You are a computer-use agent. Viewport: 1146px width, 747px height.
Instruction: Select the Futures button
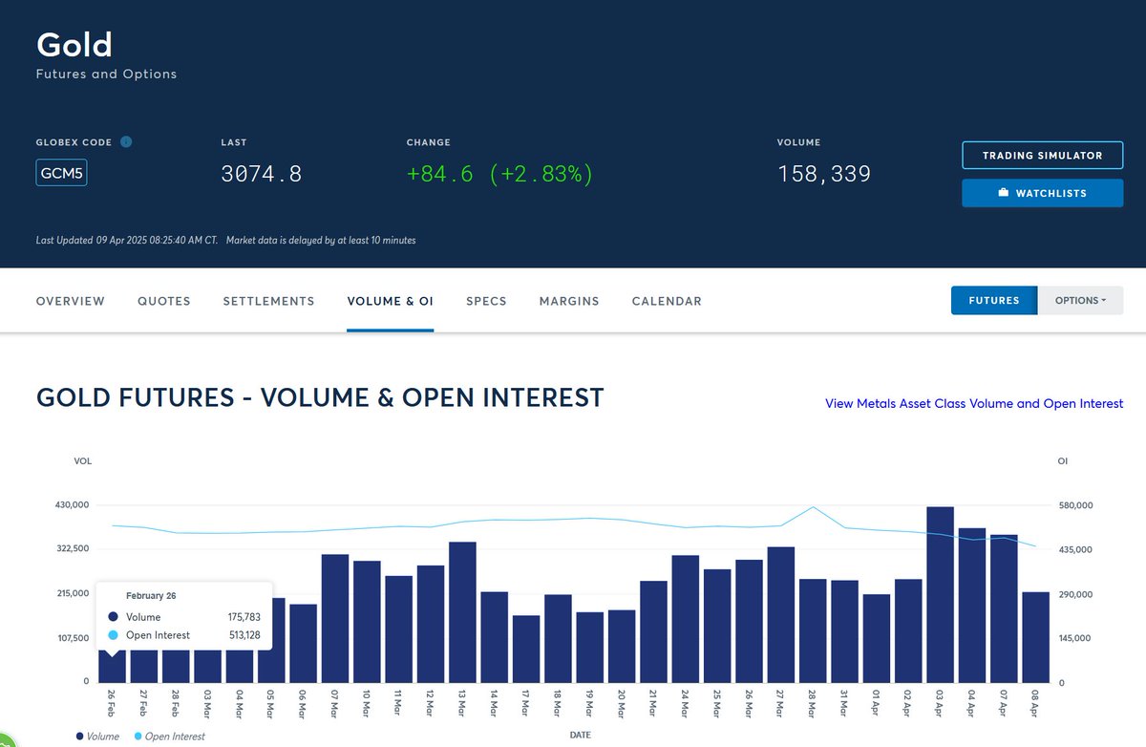click(994, 300)
